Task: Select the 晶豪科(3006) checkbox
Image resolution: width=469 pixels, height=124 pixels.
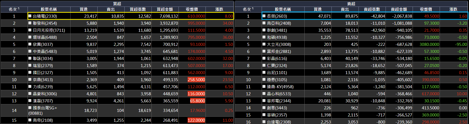Action: click(x=30, y=94)
